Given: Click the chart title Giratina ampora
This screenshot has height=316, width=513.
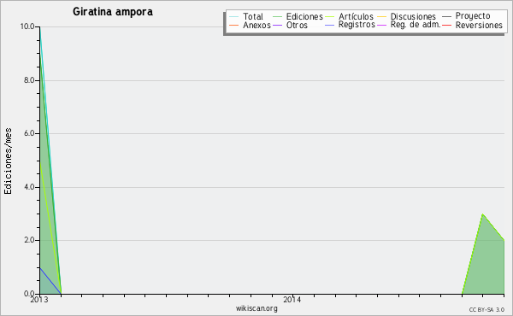Looking at the screenshot, I should coord(113,12).
